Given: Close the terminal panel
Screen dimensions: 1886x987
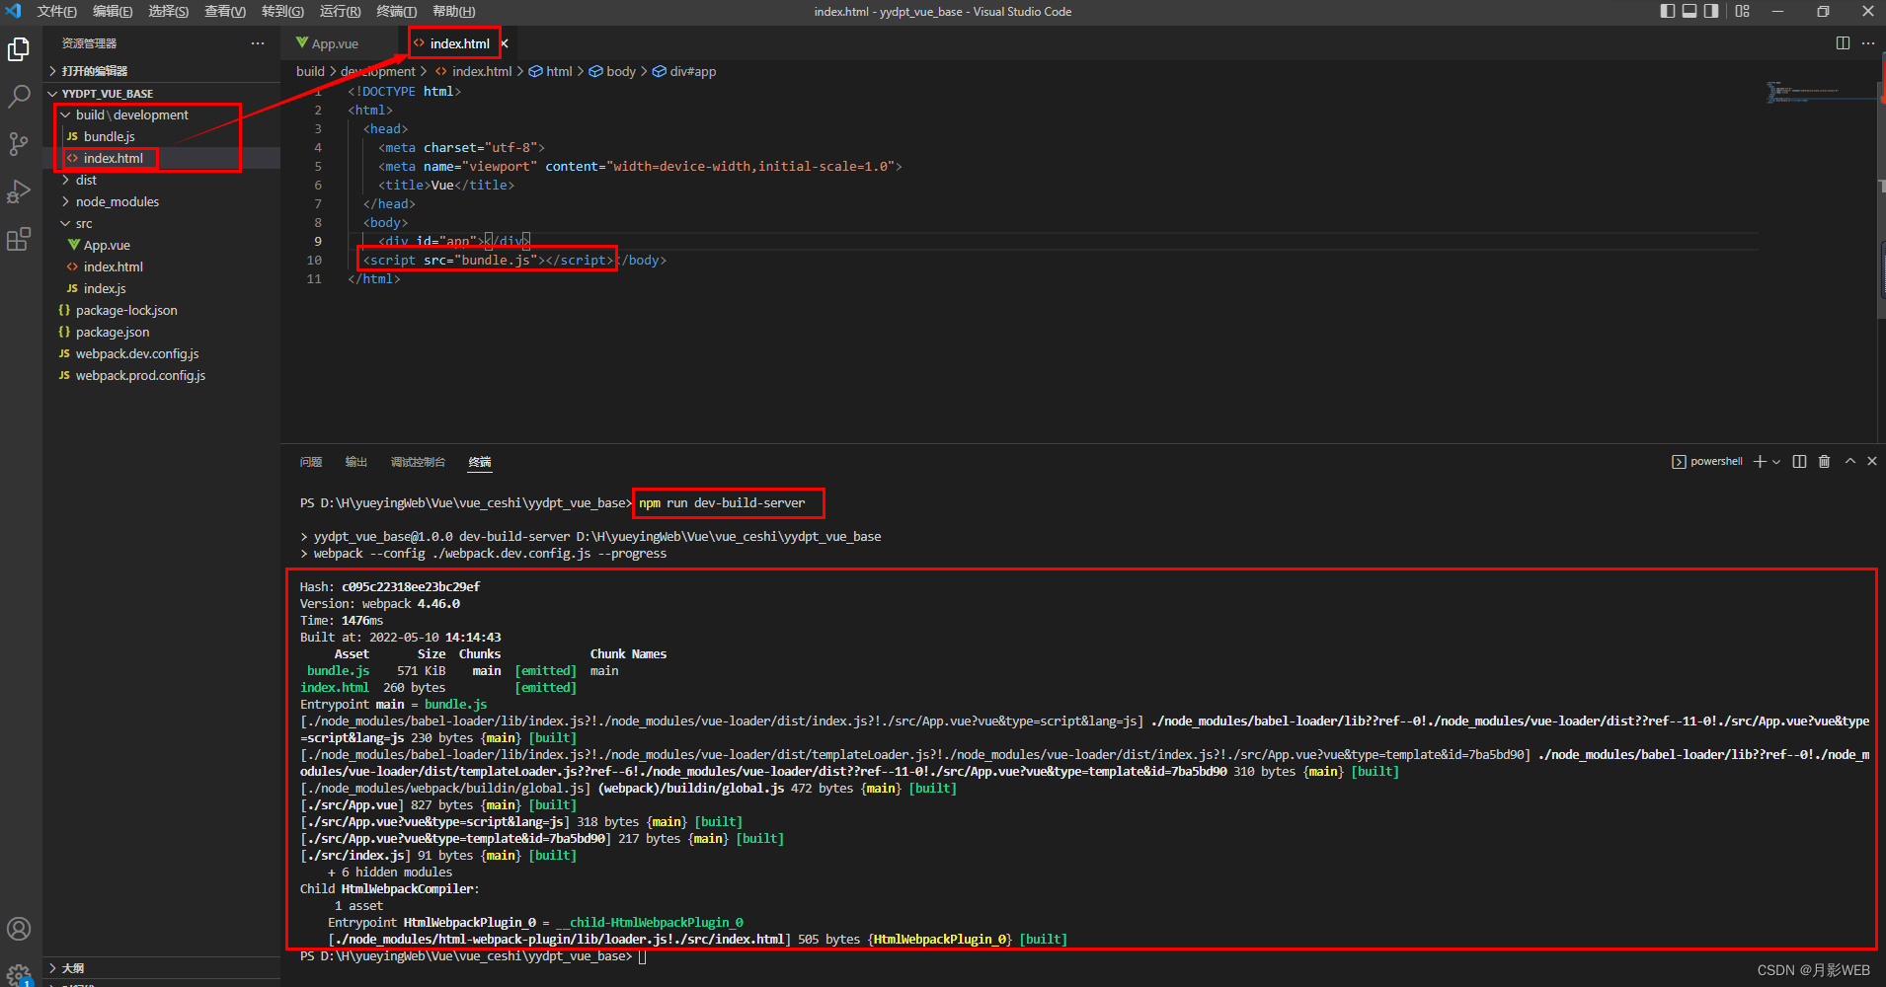Looking at the screenshot, I should click(x=1872, y=461).
